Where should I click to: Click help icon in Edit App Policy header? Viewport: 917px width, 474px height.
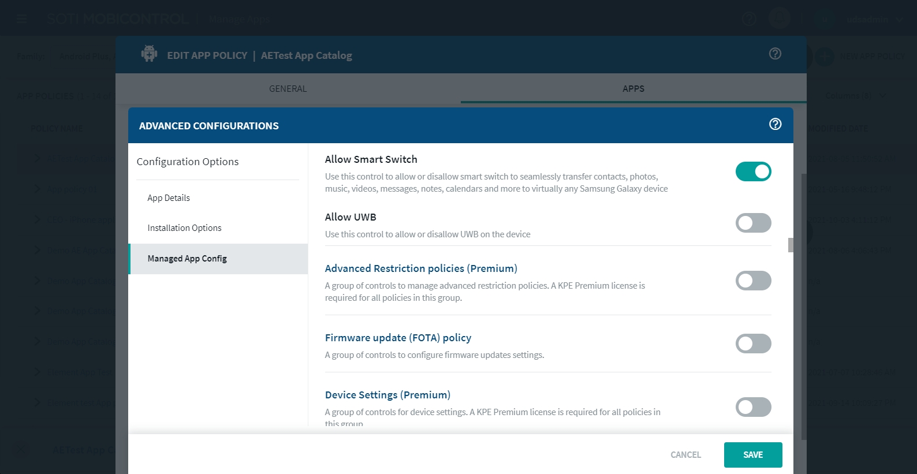pos(775,54)
